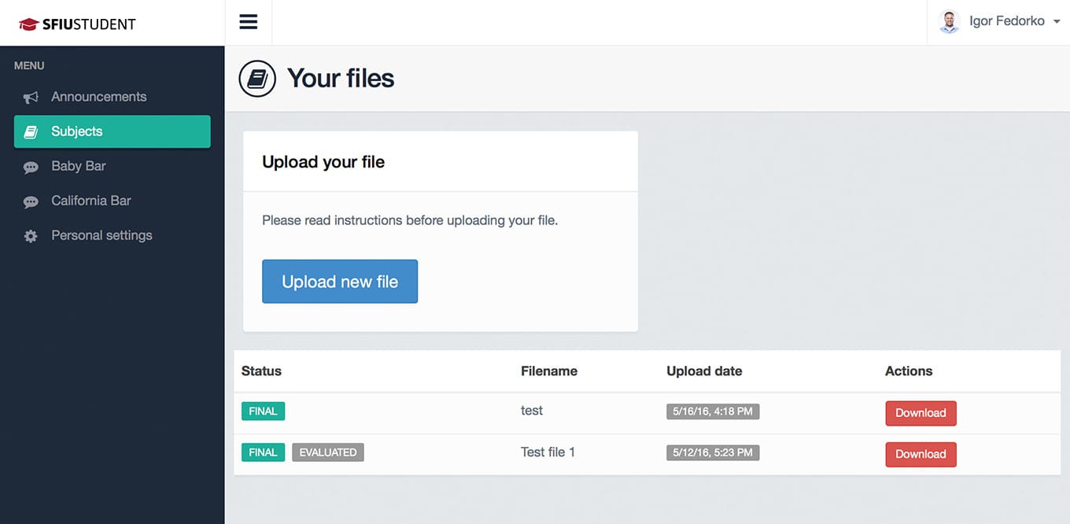
Task: Click Igor Fedorko's profile avatar
Action: pyautogui.click(x=950, y=21)
